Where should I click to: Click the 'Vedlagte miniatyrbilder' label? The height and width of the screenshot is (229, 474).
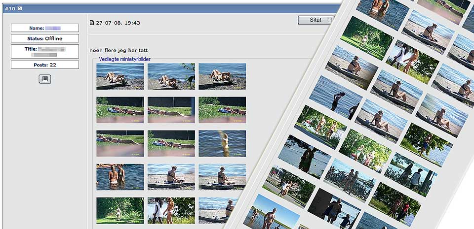click(124, 60)
